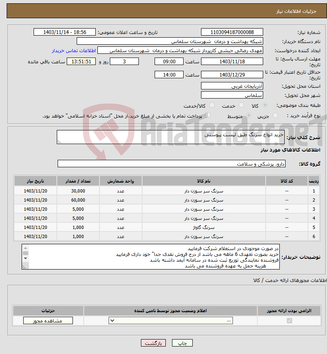Click the date 1403/11/20 in row 3
This screenshot has height=354, width=327.
pyautogui.click(x=36, y=209)
